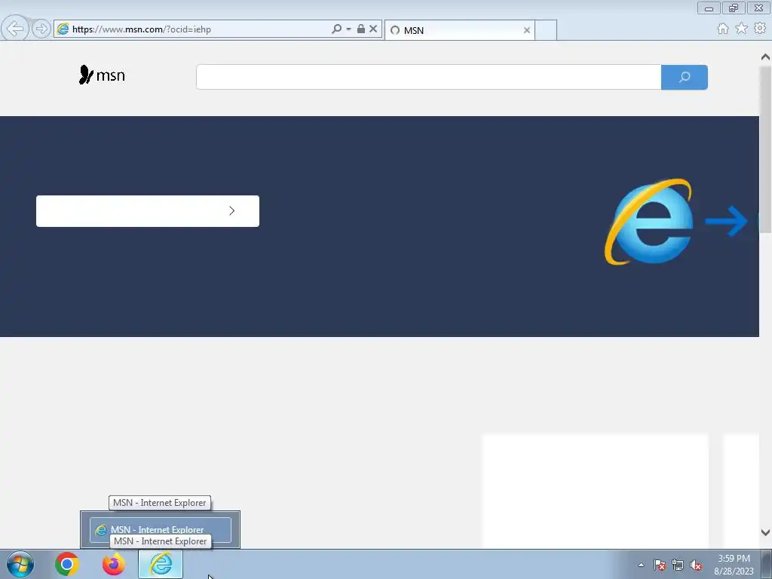Click the vertical scrollbar thumb

765,149
